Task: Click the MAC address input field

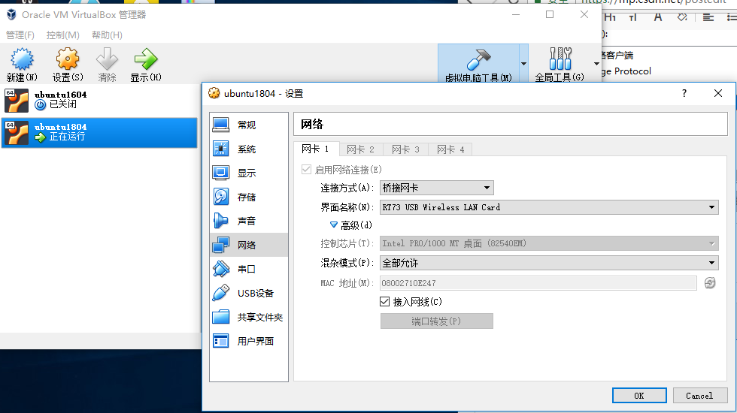Action: pos(538,283)
